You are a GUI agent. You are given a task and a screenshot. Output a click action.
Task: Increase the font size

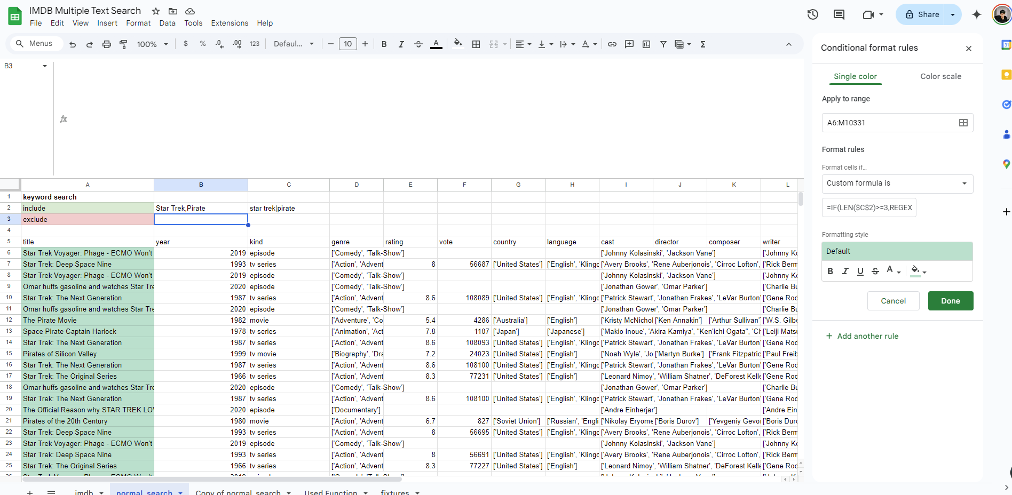pos(365,44)
